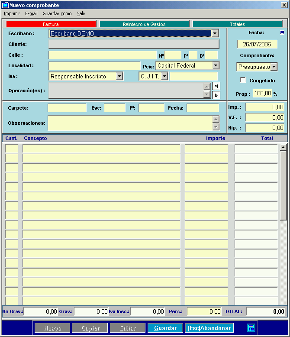290x337 pixels.
Task: Click the Prop percentage field 100,00
Action: pos(262,93)
